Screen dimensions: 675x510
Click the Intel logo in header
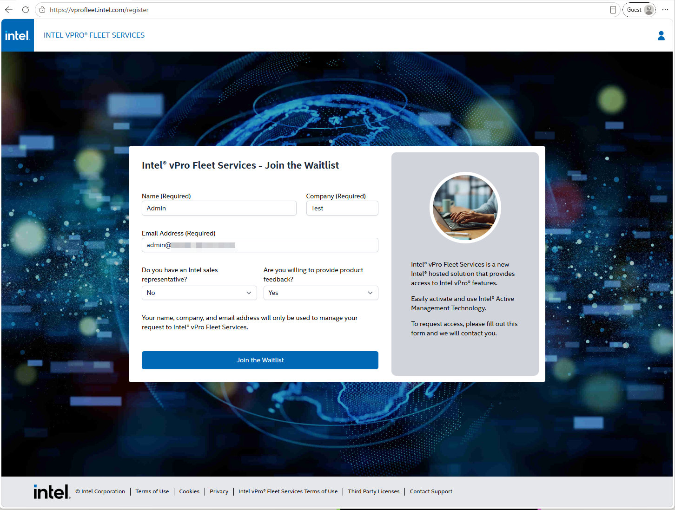pos(17,35)
